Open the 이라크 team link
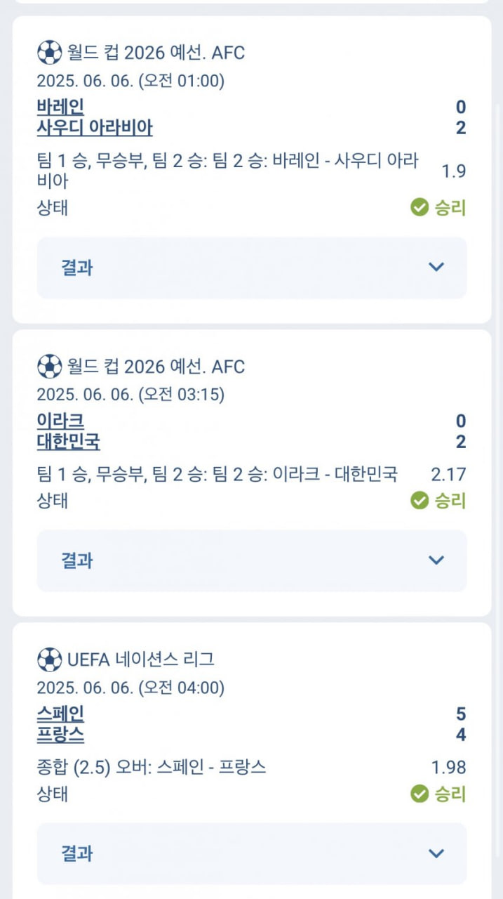Image resolution: width=503 pixels, height=899 pixels. click(x=60, y=421)
